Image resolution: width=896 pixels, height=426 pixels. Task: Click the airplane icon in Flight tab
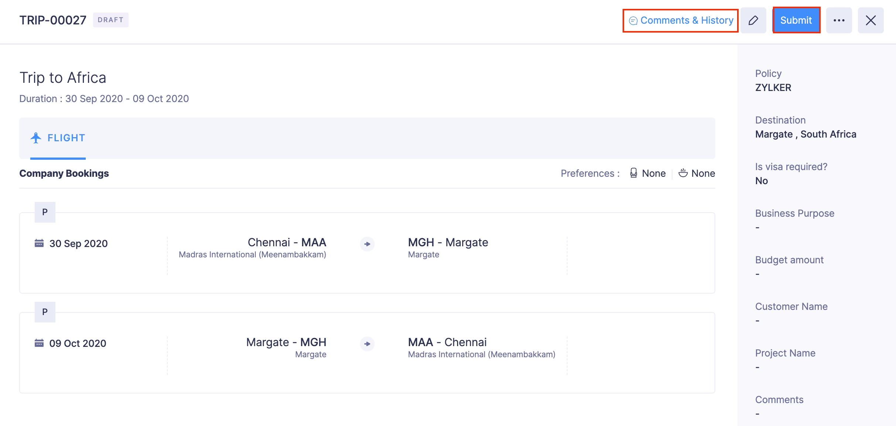point(36,138)
